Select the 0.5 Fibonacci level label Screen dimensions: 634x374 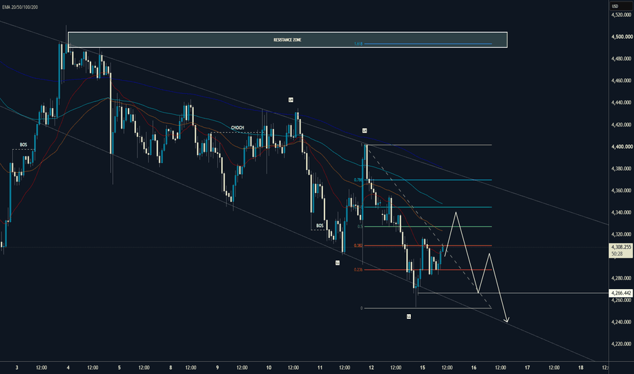360,226
